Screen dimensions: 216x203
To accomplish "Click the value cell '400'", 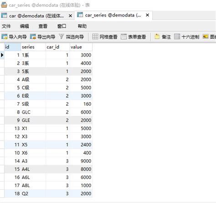I will tap(81, 153).
